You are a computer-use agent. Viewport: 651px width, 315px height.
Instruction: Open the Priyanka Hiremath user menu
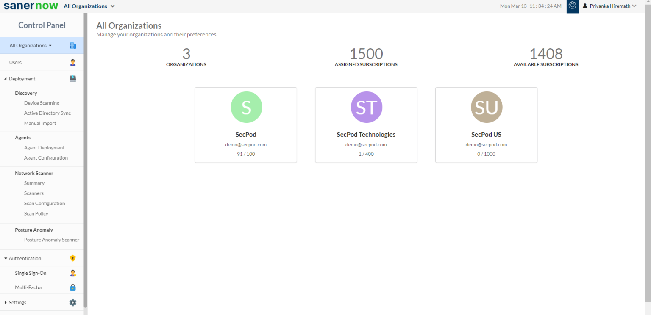pos(609,6)
